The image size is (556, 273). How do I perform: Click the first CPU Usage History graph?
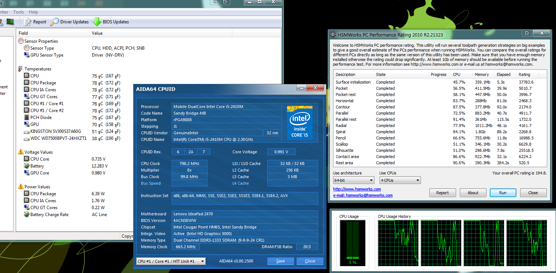398,243
